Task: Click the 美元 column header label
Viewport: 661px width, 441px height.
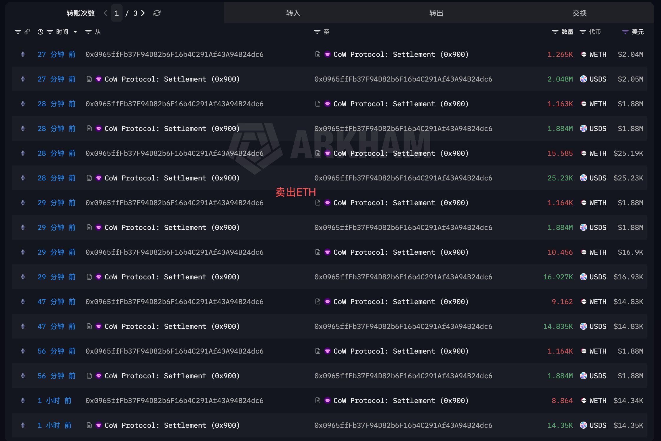Action: (x=638, y=32)
